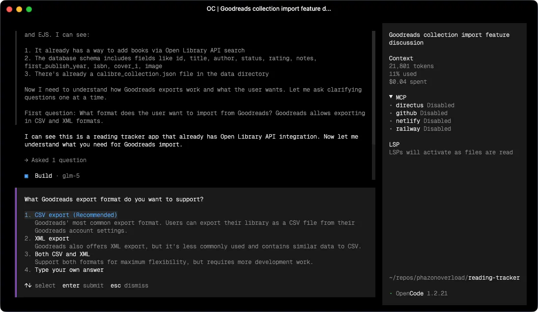Collapse the MCP section disclosure triangle

point(391,97)
